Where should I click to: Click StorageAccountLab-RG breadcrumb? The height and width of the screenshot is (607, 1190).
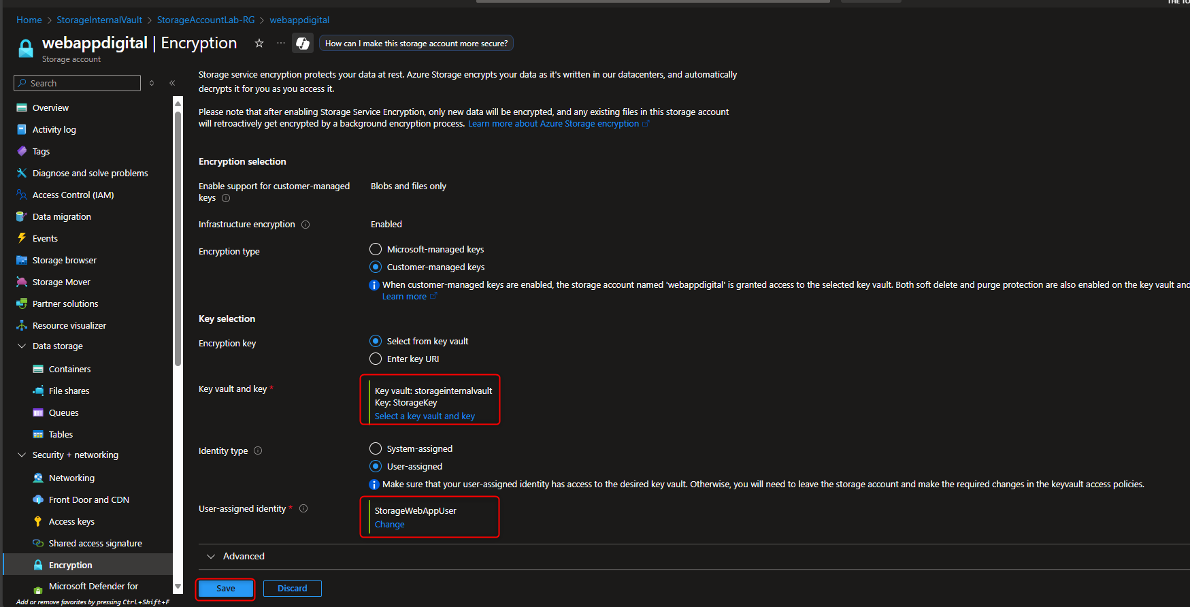(206, 20)
